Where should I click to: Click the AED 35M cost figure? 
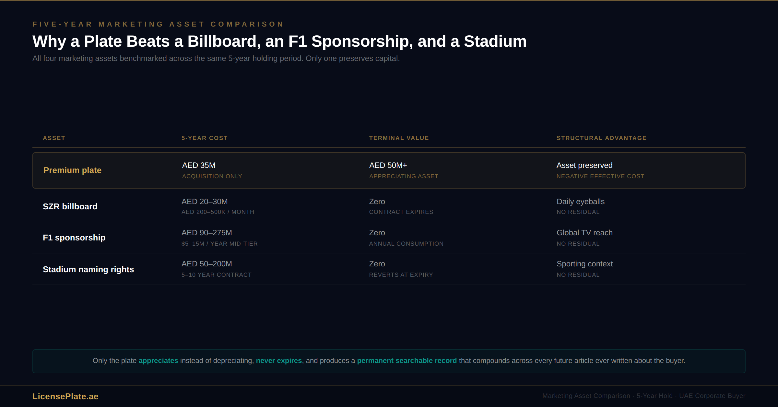pos(199,165)
